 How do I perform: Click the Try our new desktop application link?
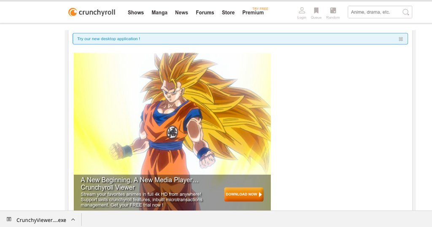point(108,39)
